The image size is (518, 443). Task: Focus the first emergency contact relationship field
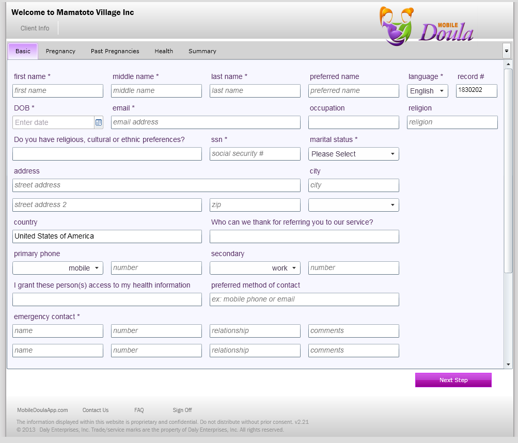255,331
